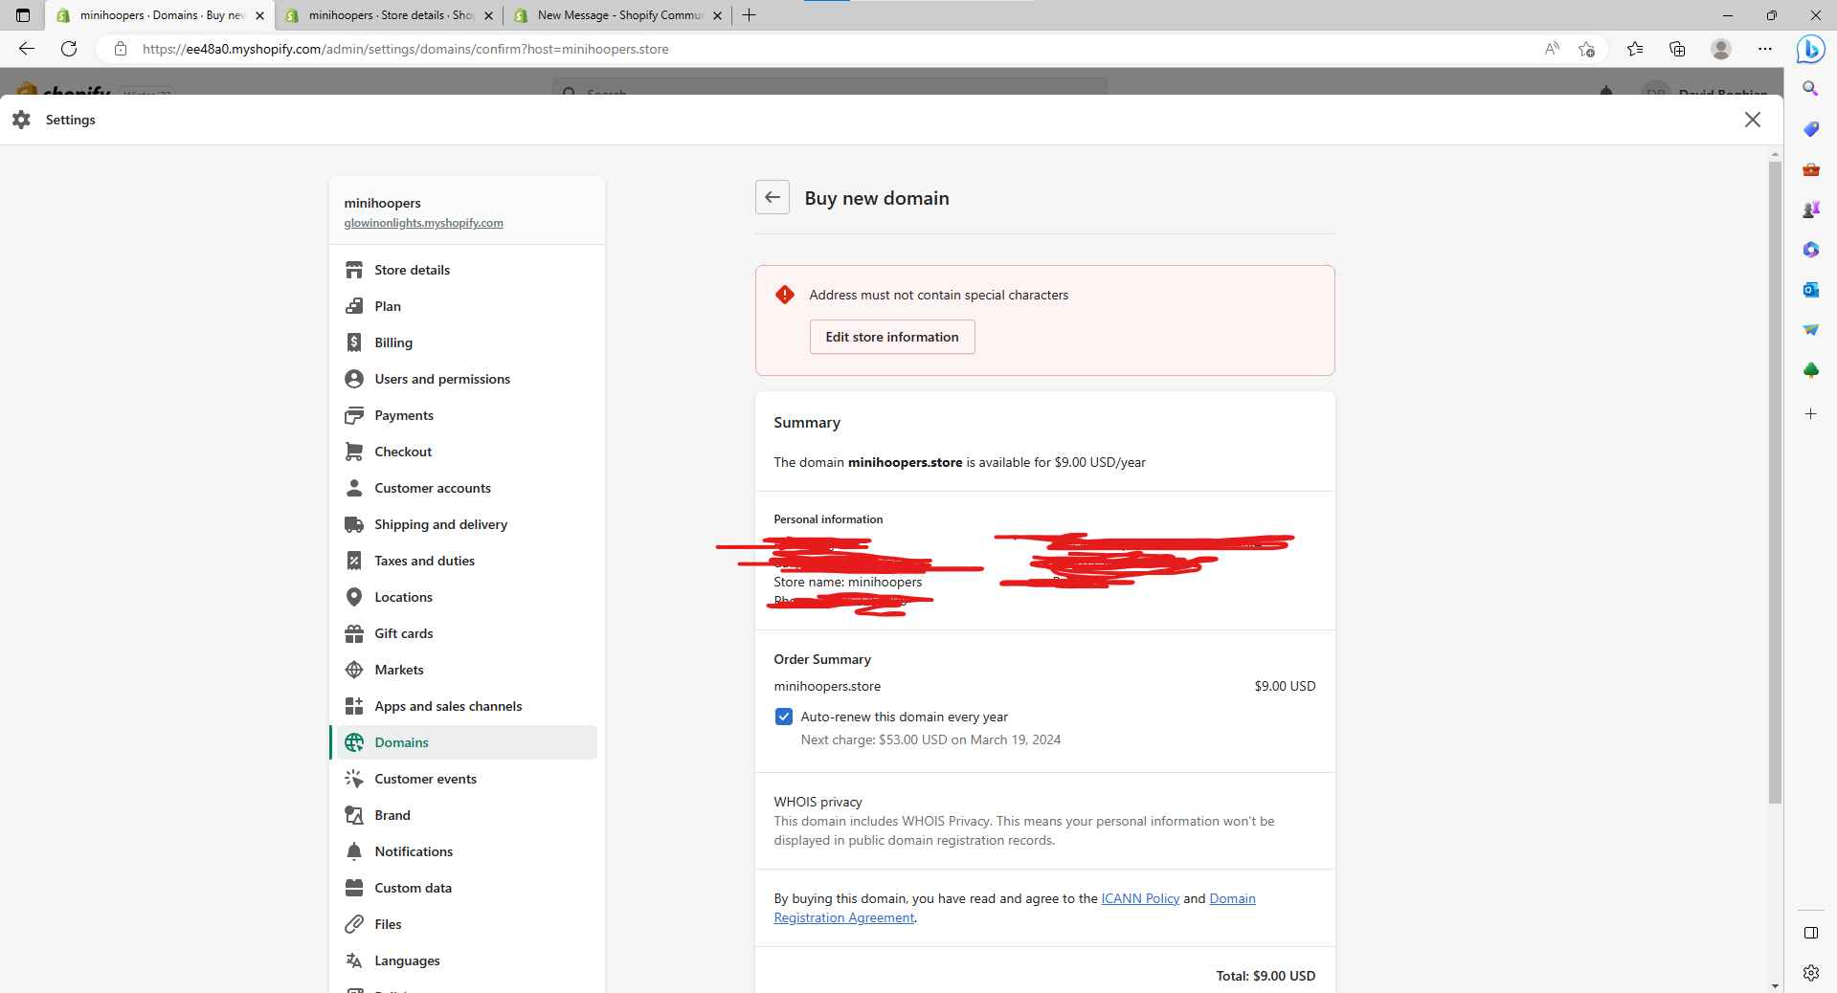Open the browser profile avatar
This screenshot has height=993, width=1837.
[x=1721, y=49]
